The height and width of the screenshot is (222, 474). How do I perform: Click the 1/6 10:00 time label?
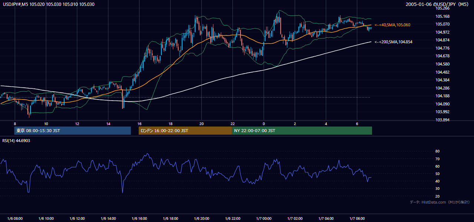click(x=46, y=218)
